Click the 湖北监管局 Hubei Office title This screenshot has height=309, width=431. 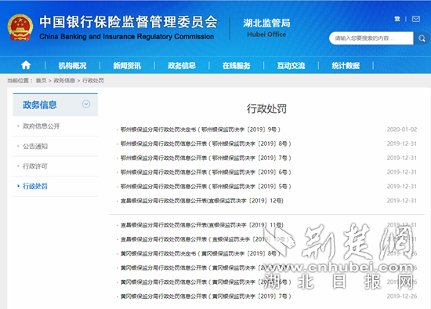click(266, 27)
